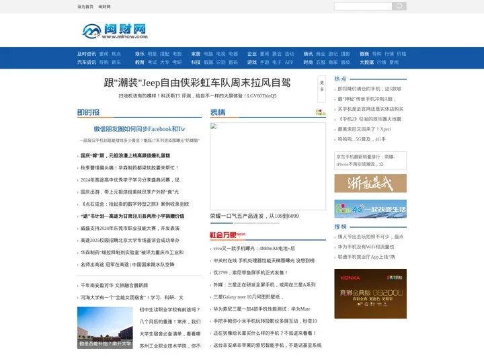
Task: Open the 家居 navigation category
Action: tap(196, 54)
